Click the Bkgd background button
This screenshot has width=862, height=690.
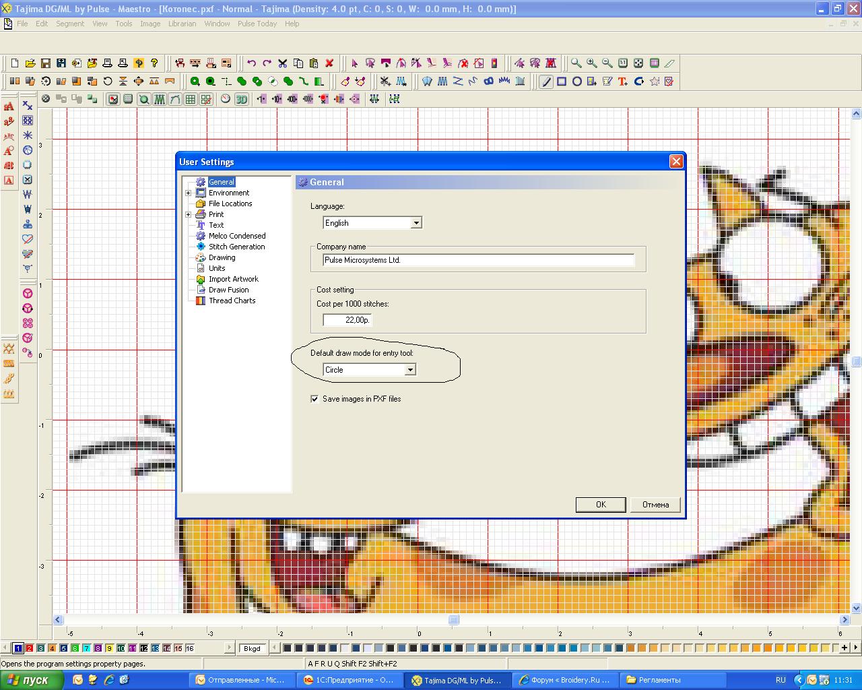(x=252, y=648)
